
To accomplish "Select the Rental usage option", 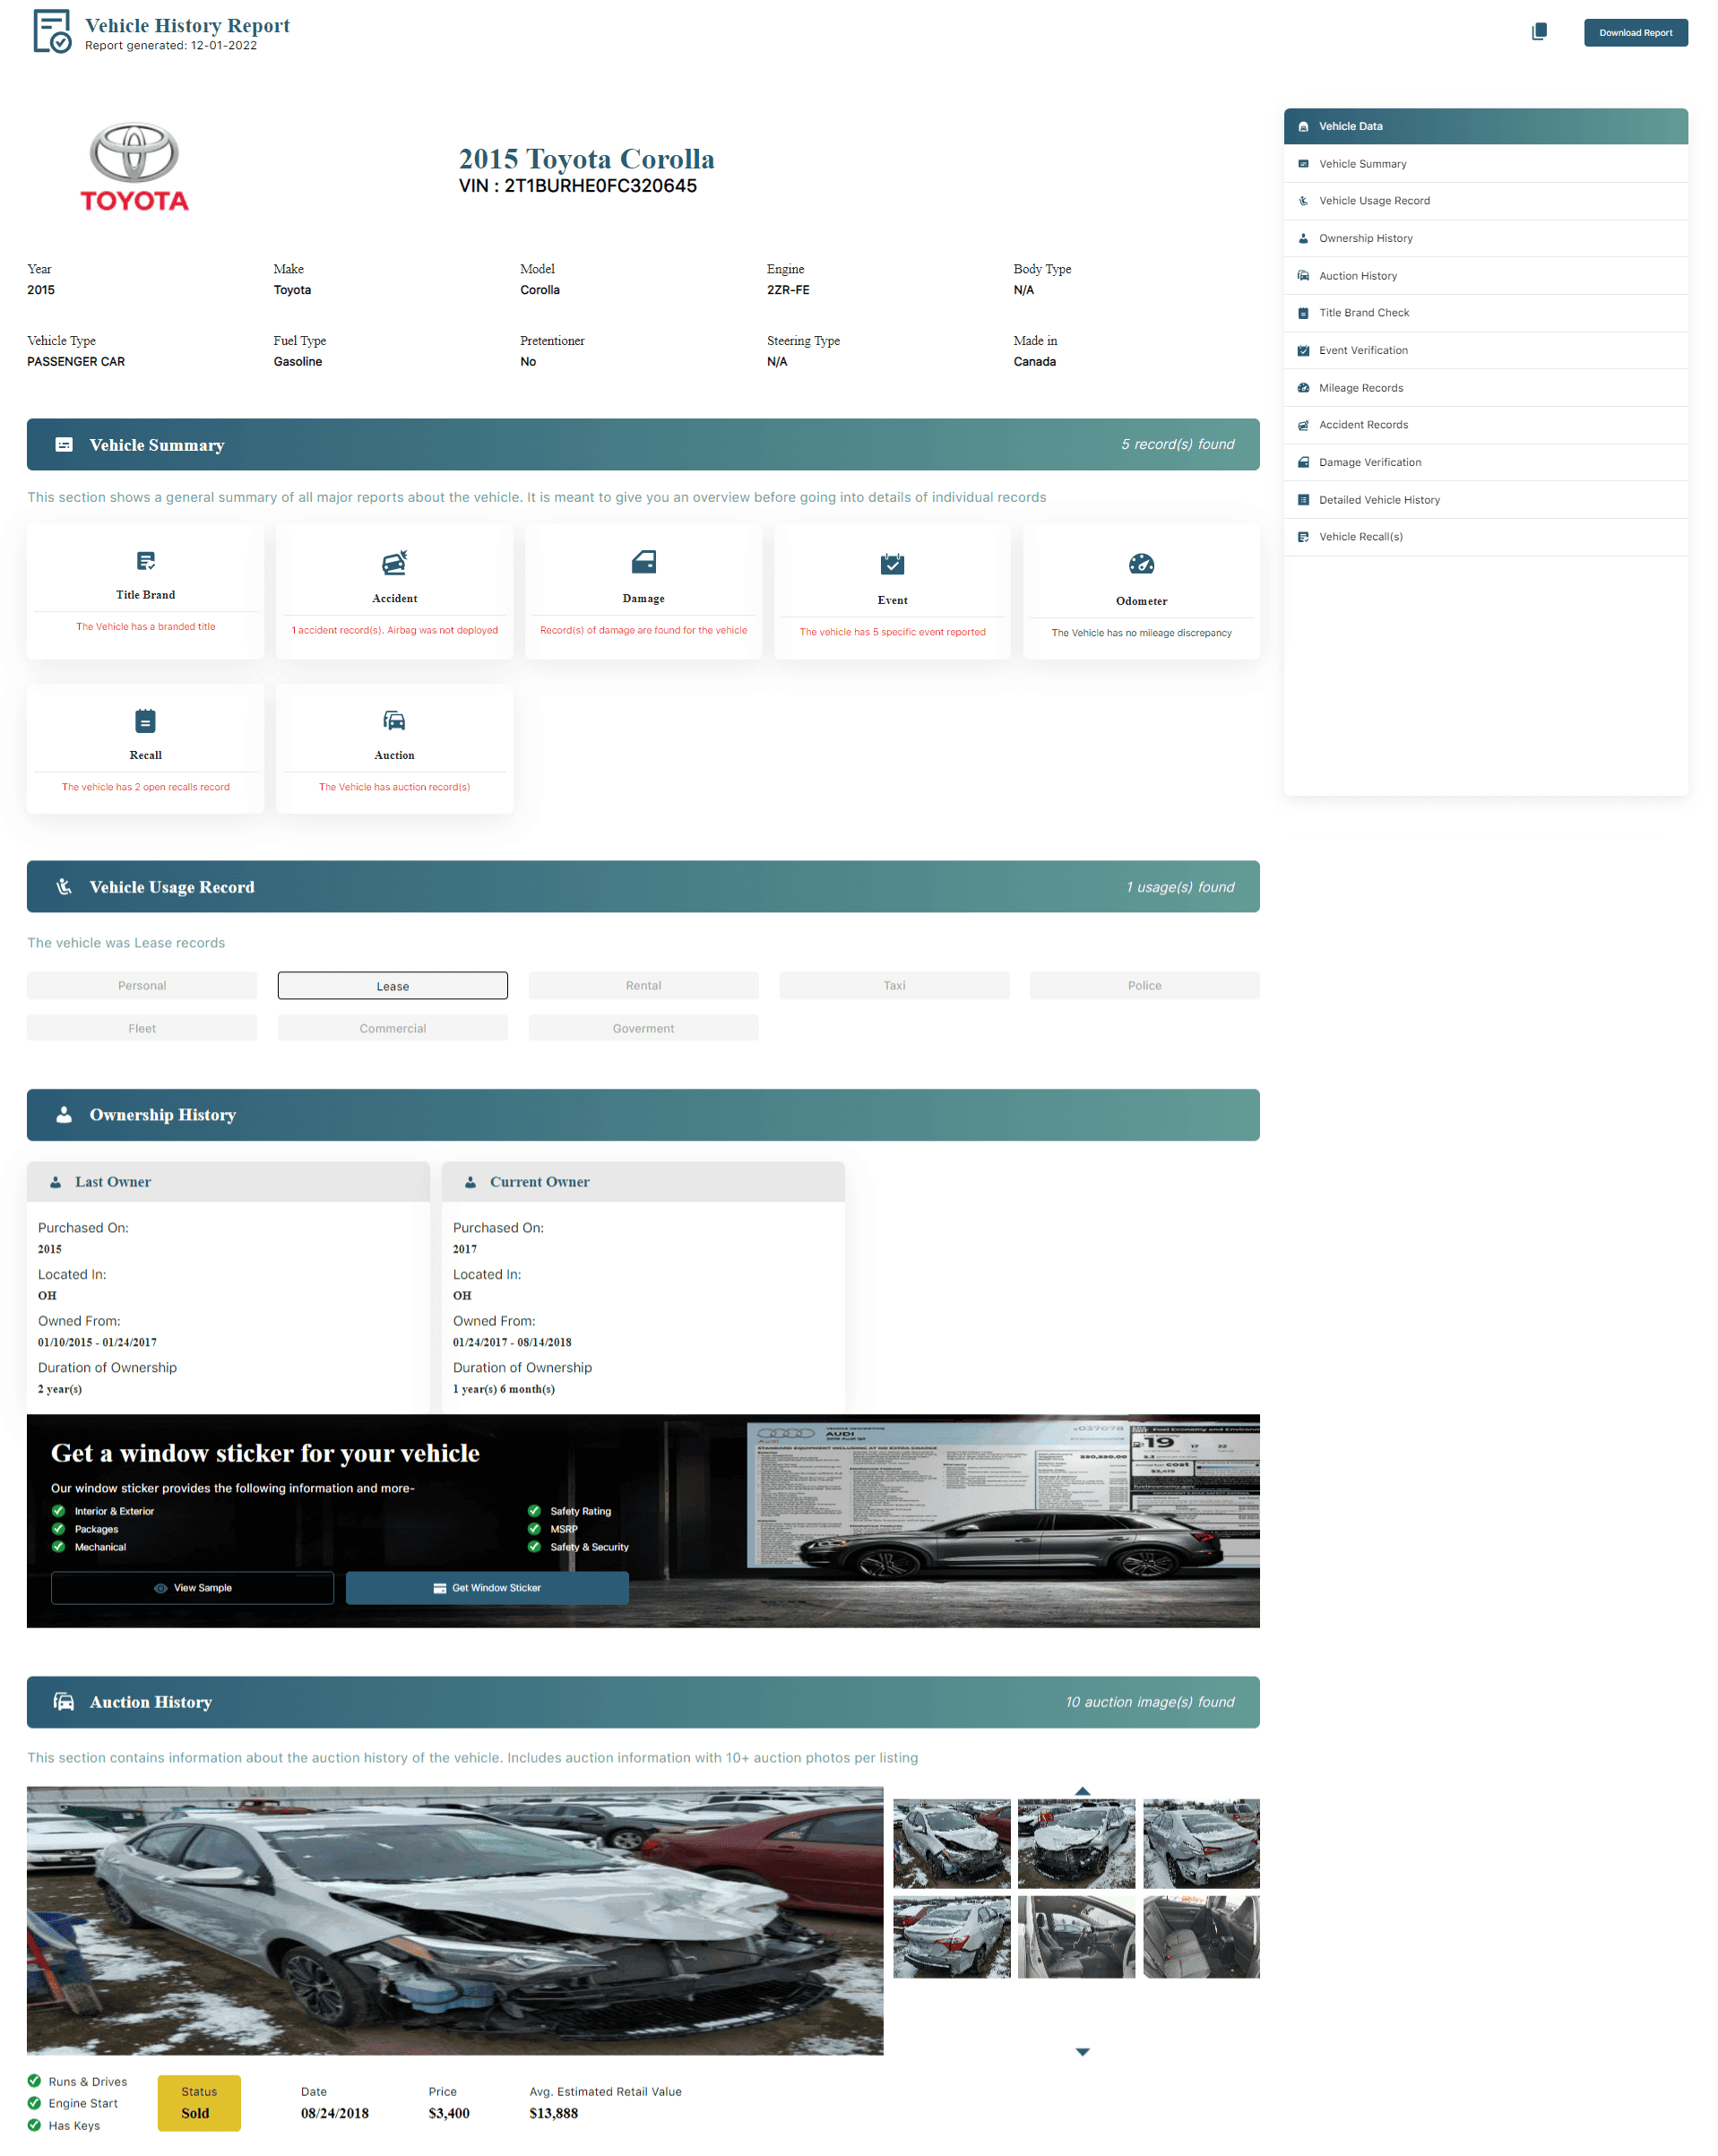I will [x=643, y=985].
